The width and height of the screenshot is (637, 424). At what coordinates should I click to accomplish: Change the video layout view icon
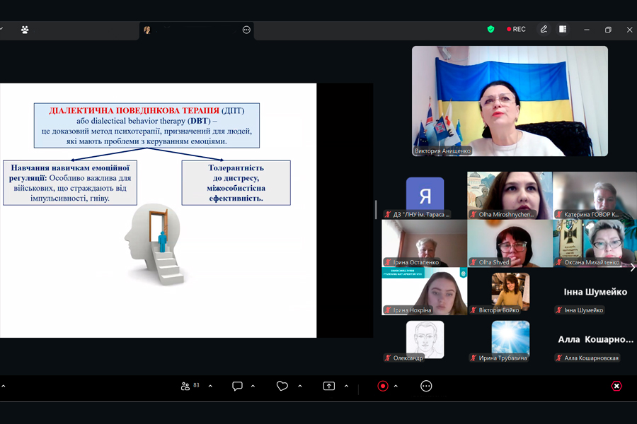(x=563, y=29)
